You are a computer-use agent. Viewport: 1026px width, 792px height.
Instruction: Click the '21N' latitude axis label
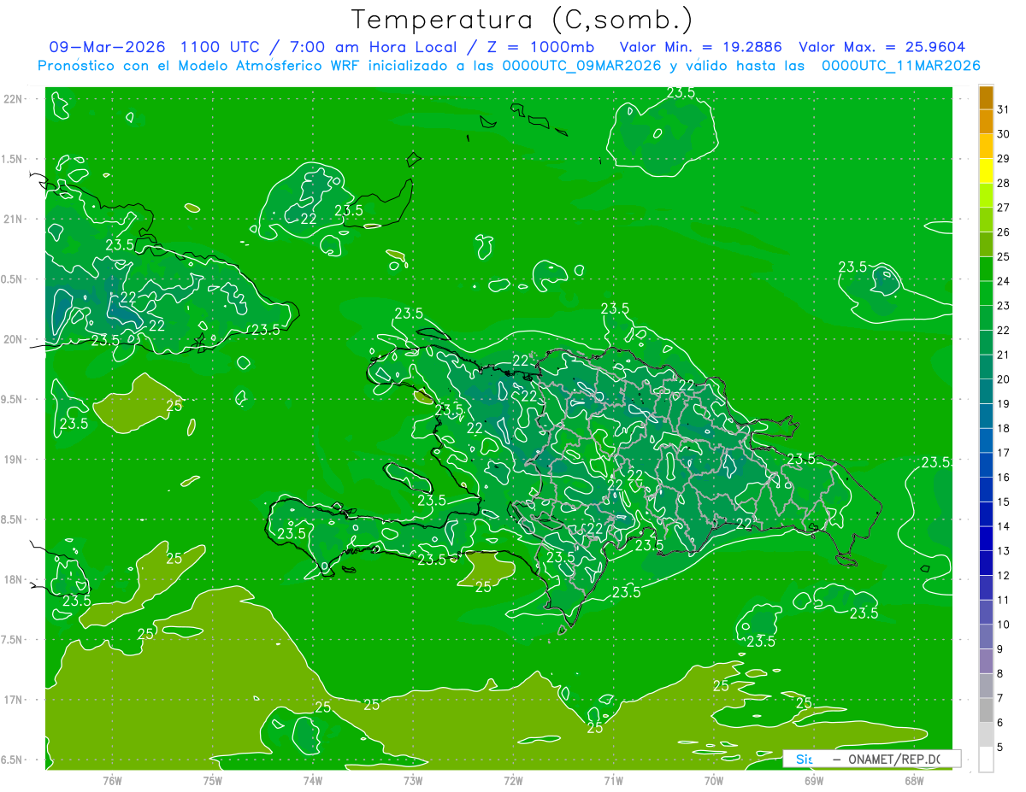pyautogui.click(x=13, y=219)
